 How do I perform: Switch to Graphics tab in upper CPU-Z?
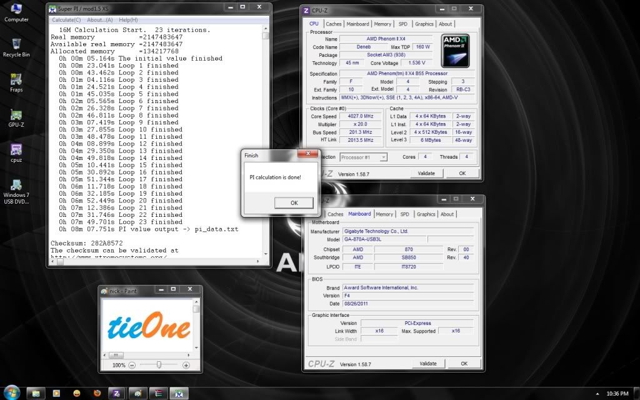pos(424,24)
